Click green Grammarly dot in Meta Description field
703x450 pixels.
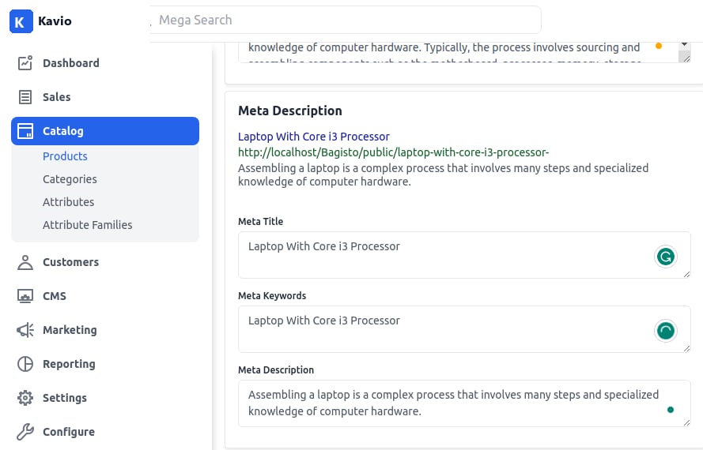coord(671,410)
